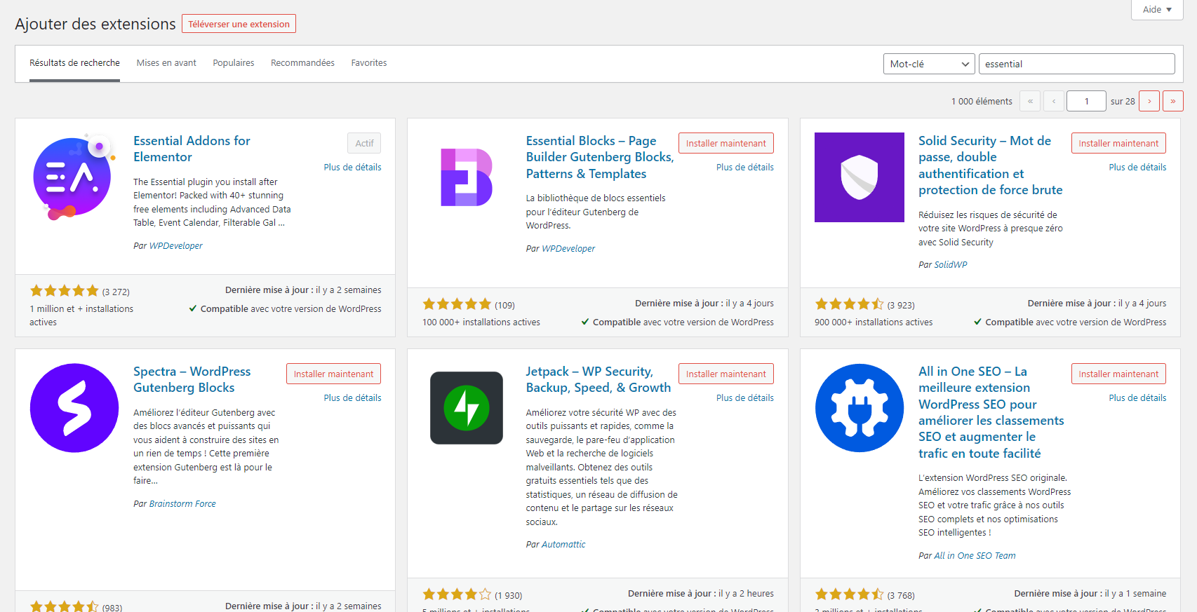Open Spectra WordPress Gutenberg Blocks title
This screenshot has height=612, width=1197.
(192, 379)
